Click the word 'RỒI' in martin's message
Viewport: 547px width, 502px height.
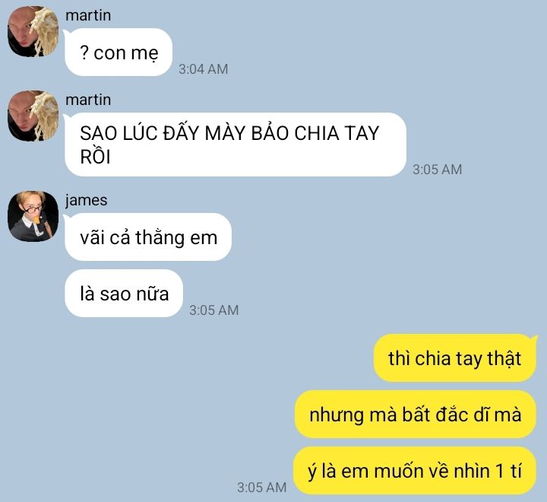click(95, 156)
